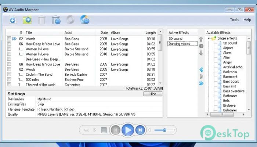This screenshot has width=257, height=147.
Task: Open the Tools menu
Action: pyautogui.click(x=234, y=20)
